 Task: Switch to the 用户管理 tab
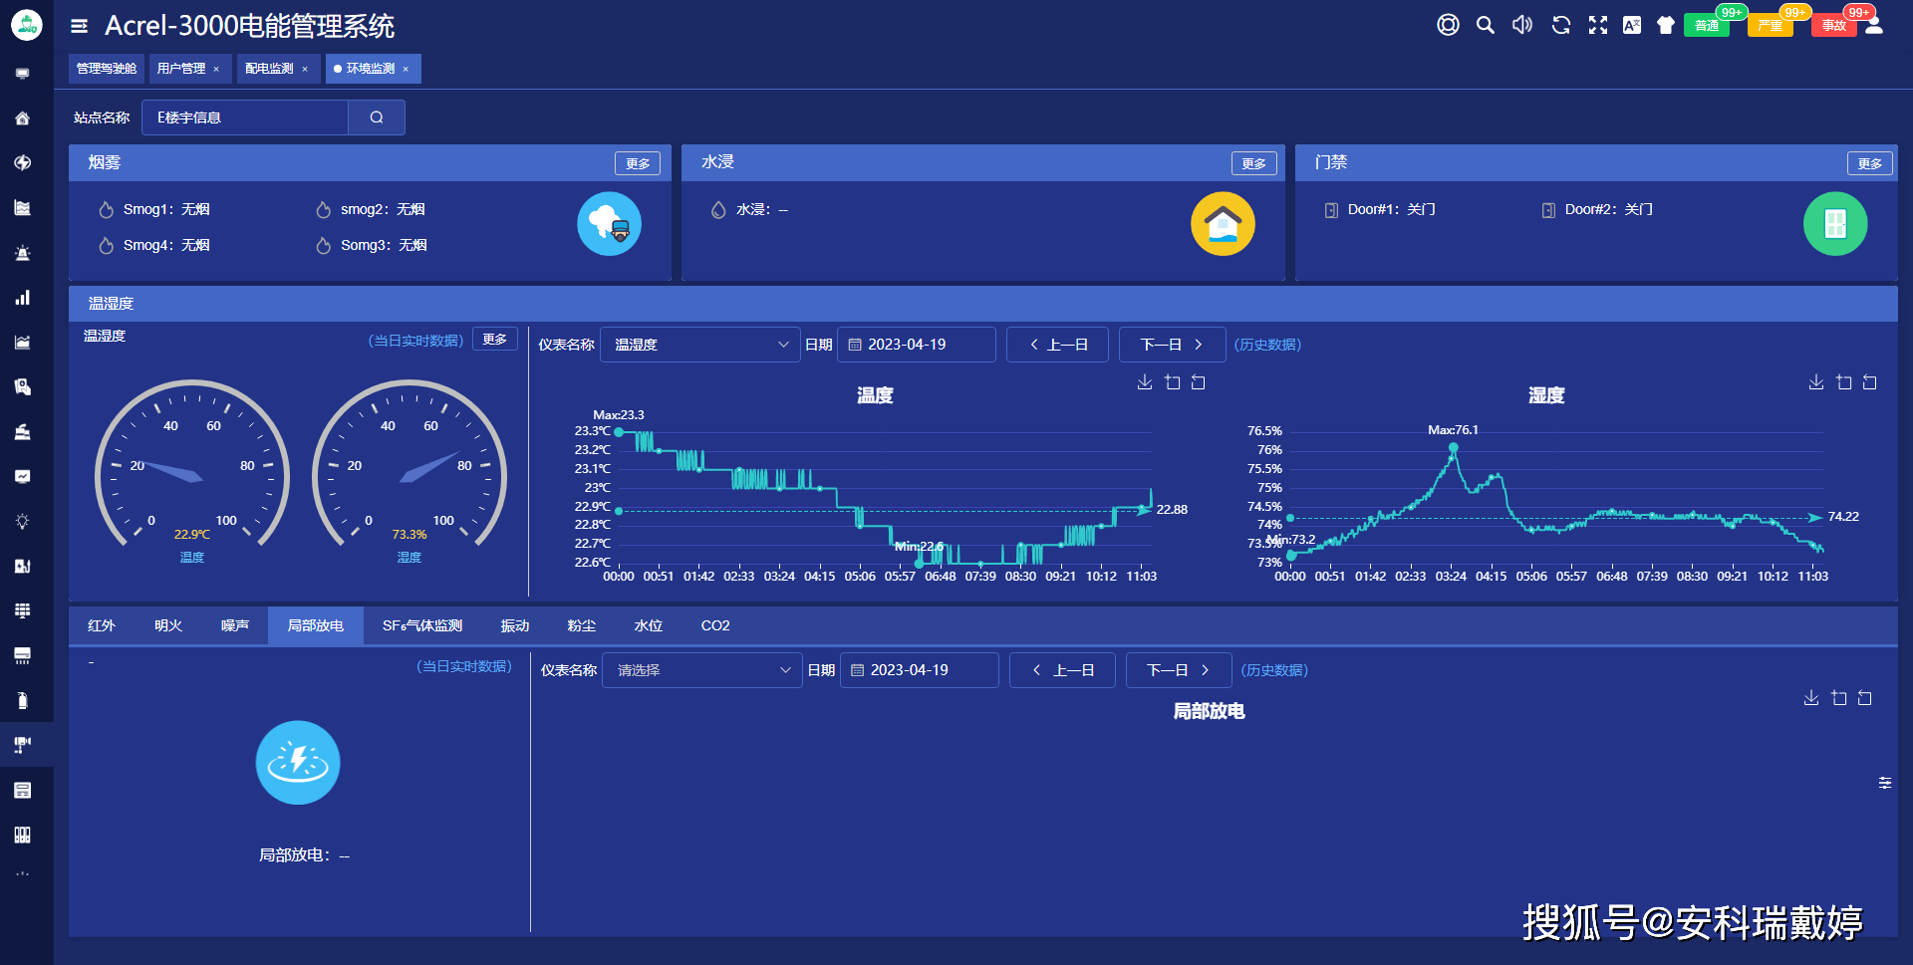[x=181, y=69]
